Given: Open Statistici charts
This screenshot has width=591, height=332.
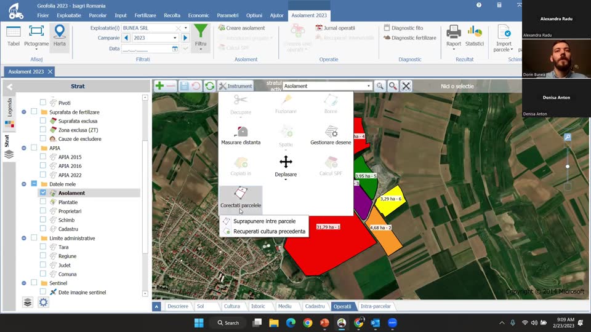Looking at the screenshot, I should [475, 36].
